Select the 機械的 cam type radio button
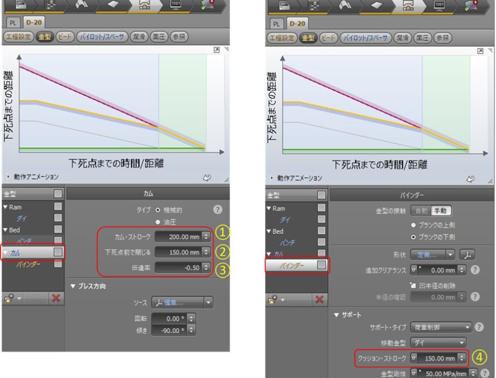 158,210
